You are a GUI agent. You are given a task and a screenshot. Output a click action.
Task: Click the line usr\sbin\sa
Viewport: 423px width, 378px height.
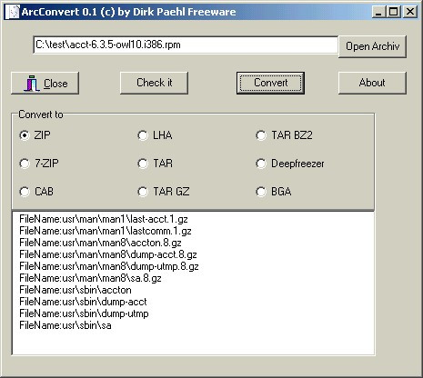[x=65, y=325]
